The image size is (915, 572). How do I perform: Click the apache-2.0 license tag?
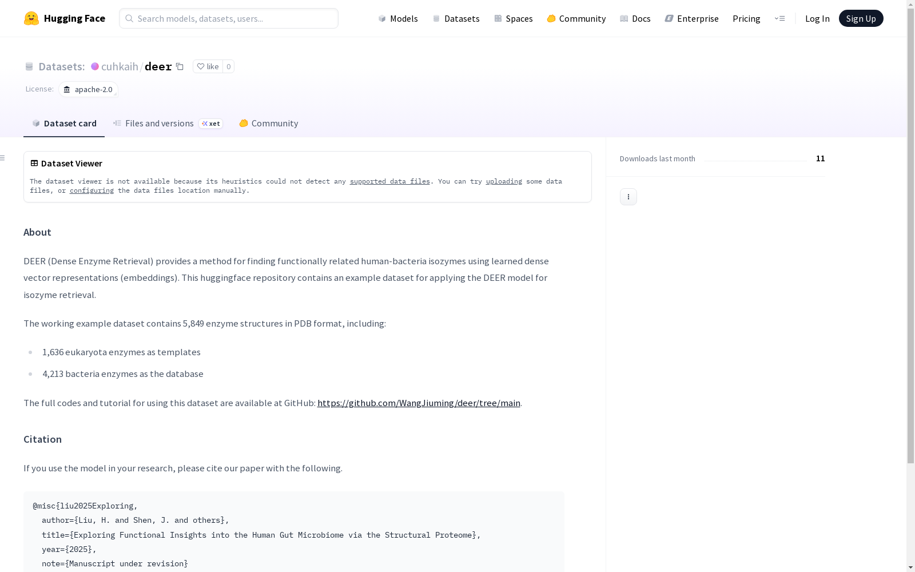pyautogui.click(x=88, y=89)
